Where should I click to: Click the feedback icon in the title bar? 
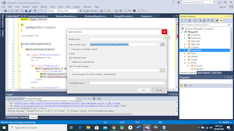pyautogui.click(x=179, y=2)
